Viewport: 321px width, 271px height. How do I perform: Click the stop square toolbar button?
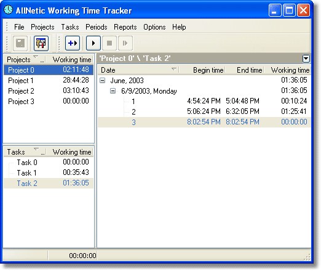coord(109,43)
